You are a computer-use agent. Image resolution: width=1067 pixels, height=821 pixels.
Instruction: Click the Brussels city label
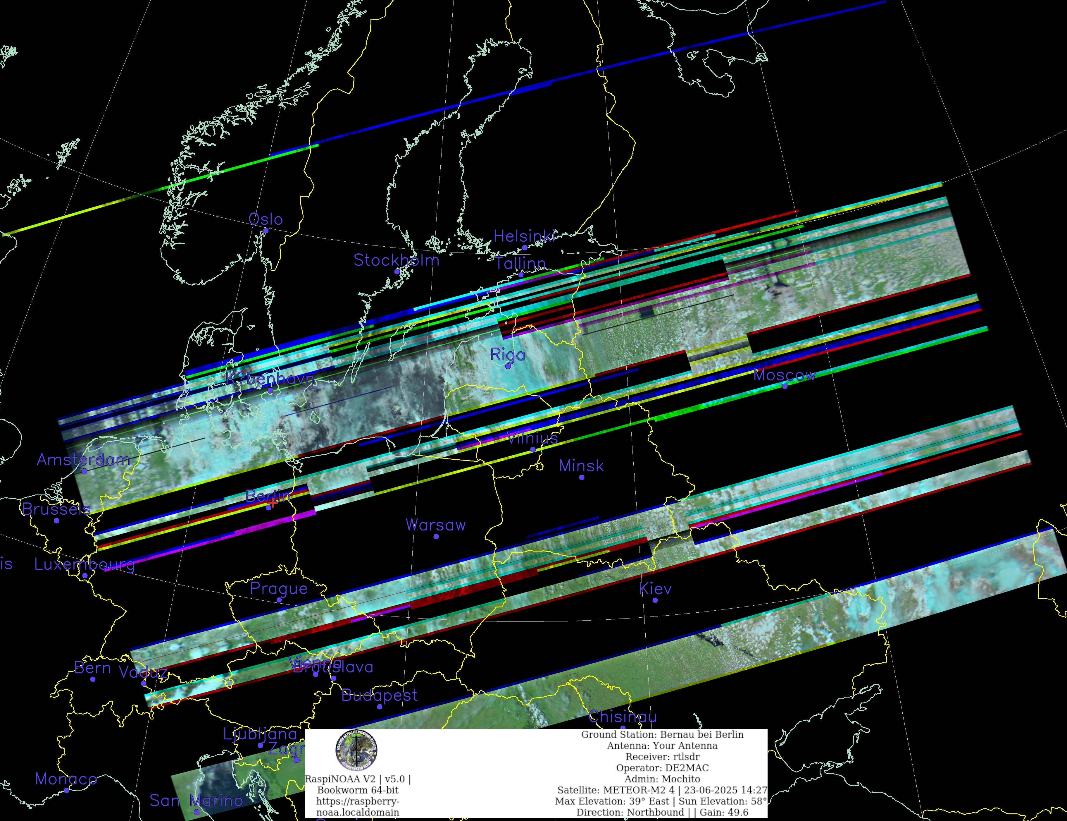[56, 509]
